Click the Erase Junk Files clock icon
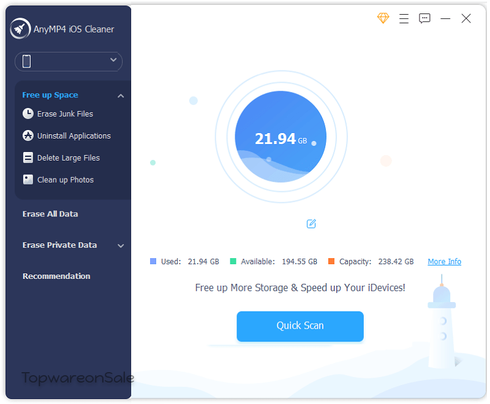The height and width of the screenshot is (404, 490). 28,113
